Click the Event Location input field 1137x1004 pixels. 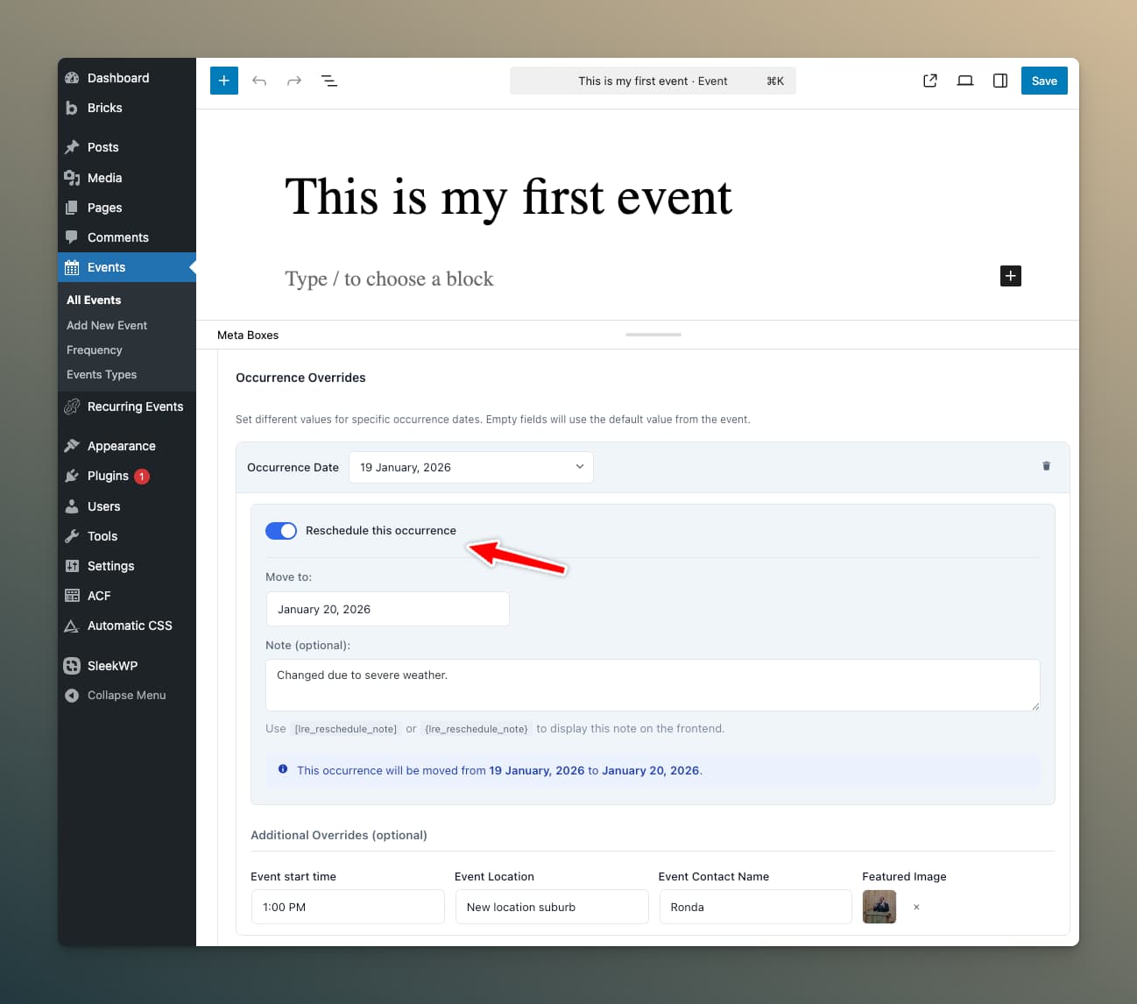tap(552, 907)
